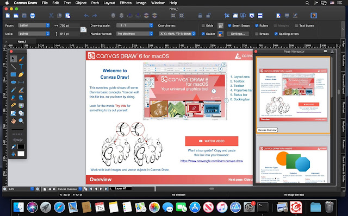Click the WATCH VIDEO button
Image resolution: width=348 pixels, height=216 pixels.
(212, 141)
